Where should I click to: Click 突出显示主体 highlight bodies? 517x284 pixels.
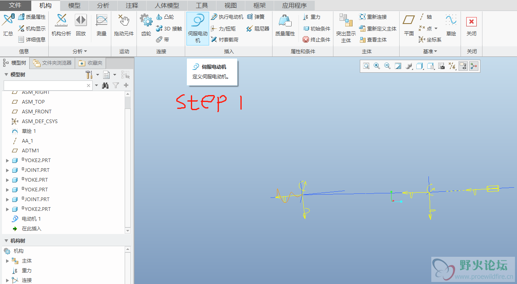[346, 28]
